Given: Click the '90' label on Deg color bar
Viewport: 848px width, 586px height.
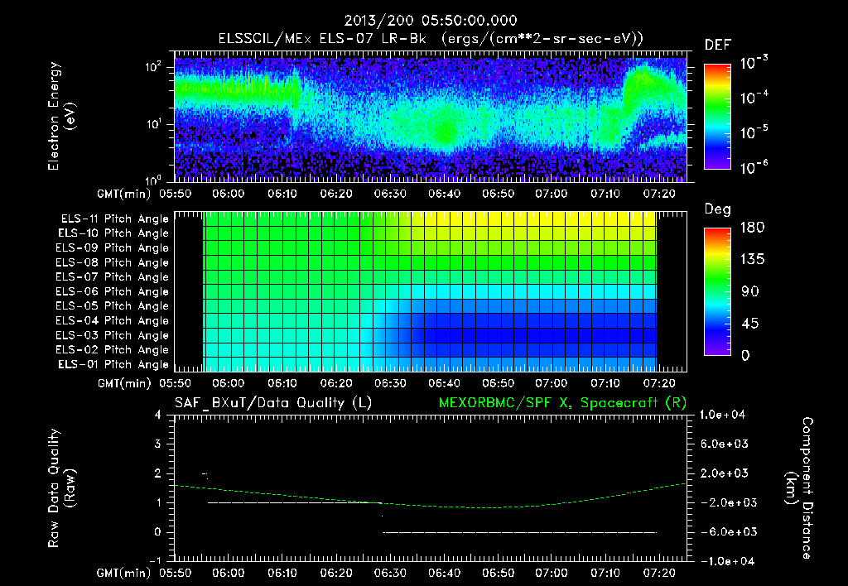Looking at the screenshot, I should (x=749, y=291).
